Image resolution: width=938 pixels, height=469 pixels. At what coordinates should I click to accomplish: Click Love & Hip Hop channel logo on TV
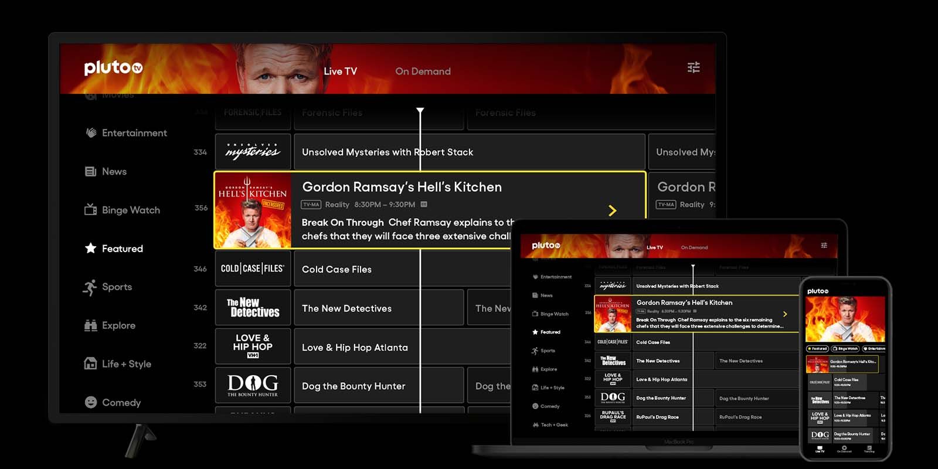pos(253,346)
